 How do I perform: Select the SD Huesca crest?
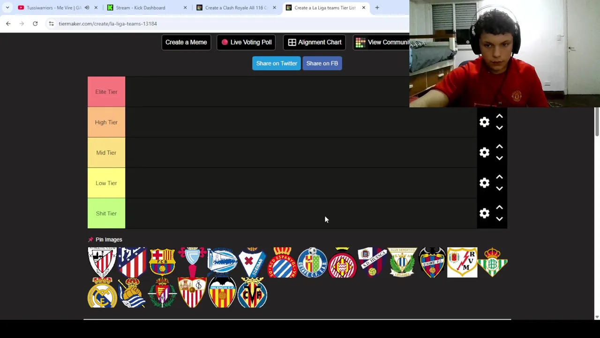tap(372, 262)
